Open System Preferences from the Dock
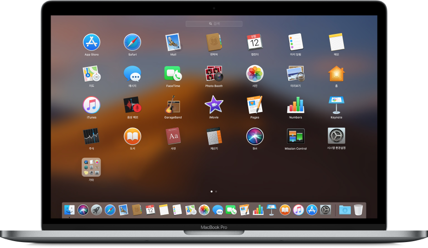This screenshot has height=248, width=428. click(x=325, y=210)
